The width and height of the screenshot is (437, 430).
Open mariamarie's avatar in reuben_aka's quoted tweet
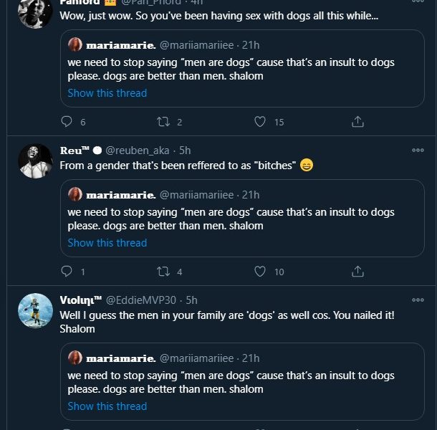pos(75,194)
